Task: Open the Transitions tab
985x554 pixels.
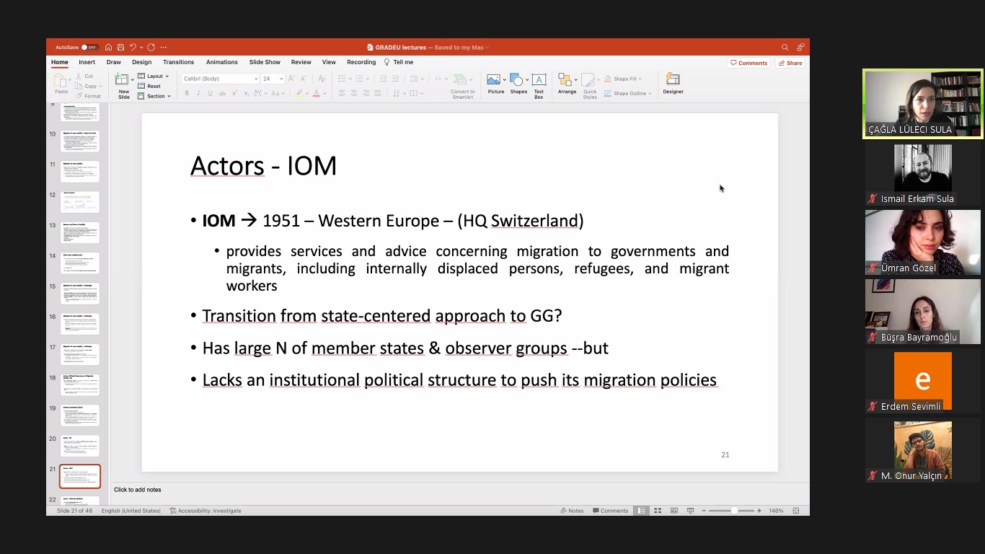Action: [178, 62]
